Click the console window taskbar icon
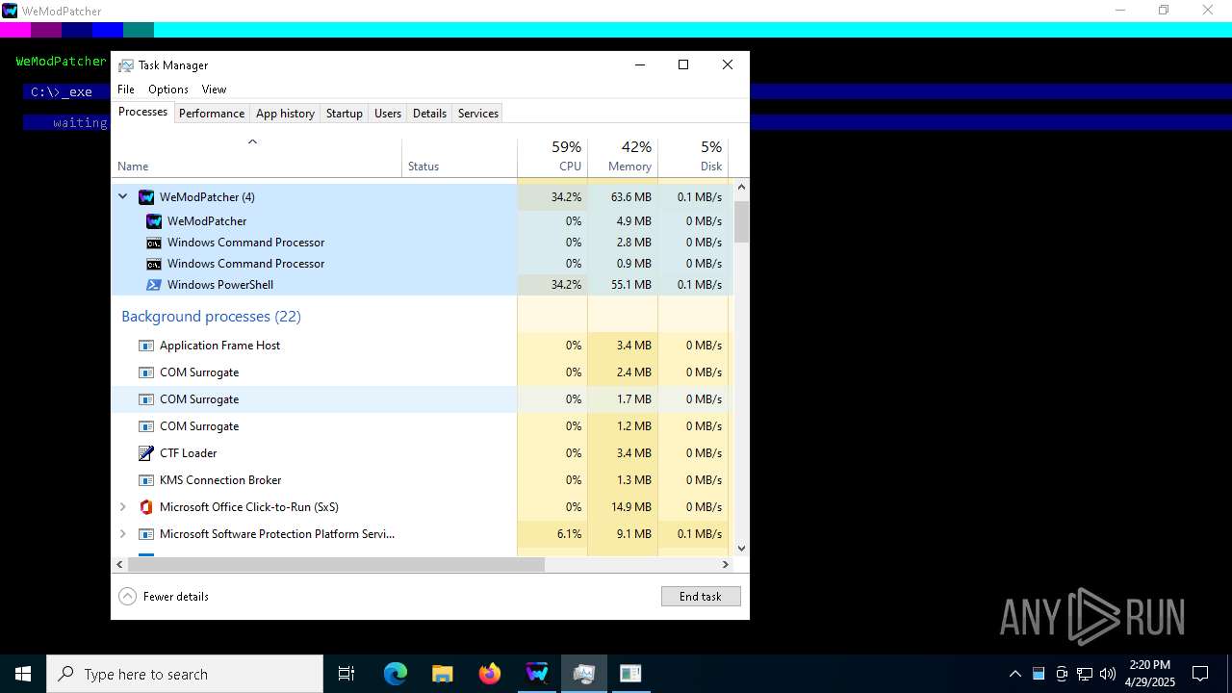1232x693 pixels. click(x=630, y=674)
